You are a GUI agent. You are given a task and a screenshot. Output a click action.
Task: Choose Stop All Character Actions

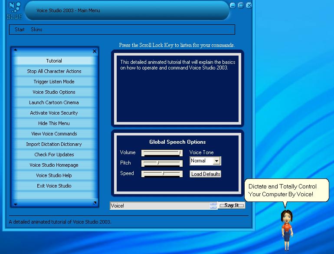coord(54,71)
